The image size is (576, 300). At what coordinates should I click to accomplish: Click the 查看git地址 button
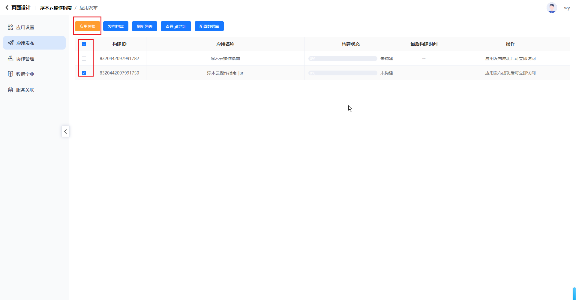tap(176, 26)
